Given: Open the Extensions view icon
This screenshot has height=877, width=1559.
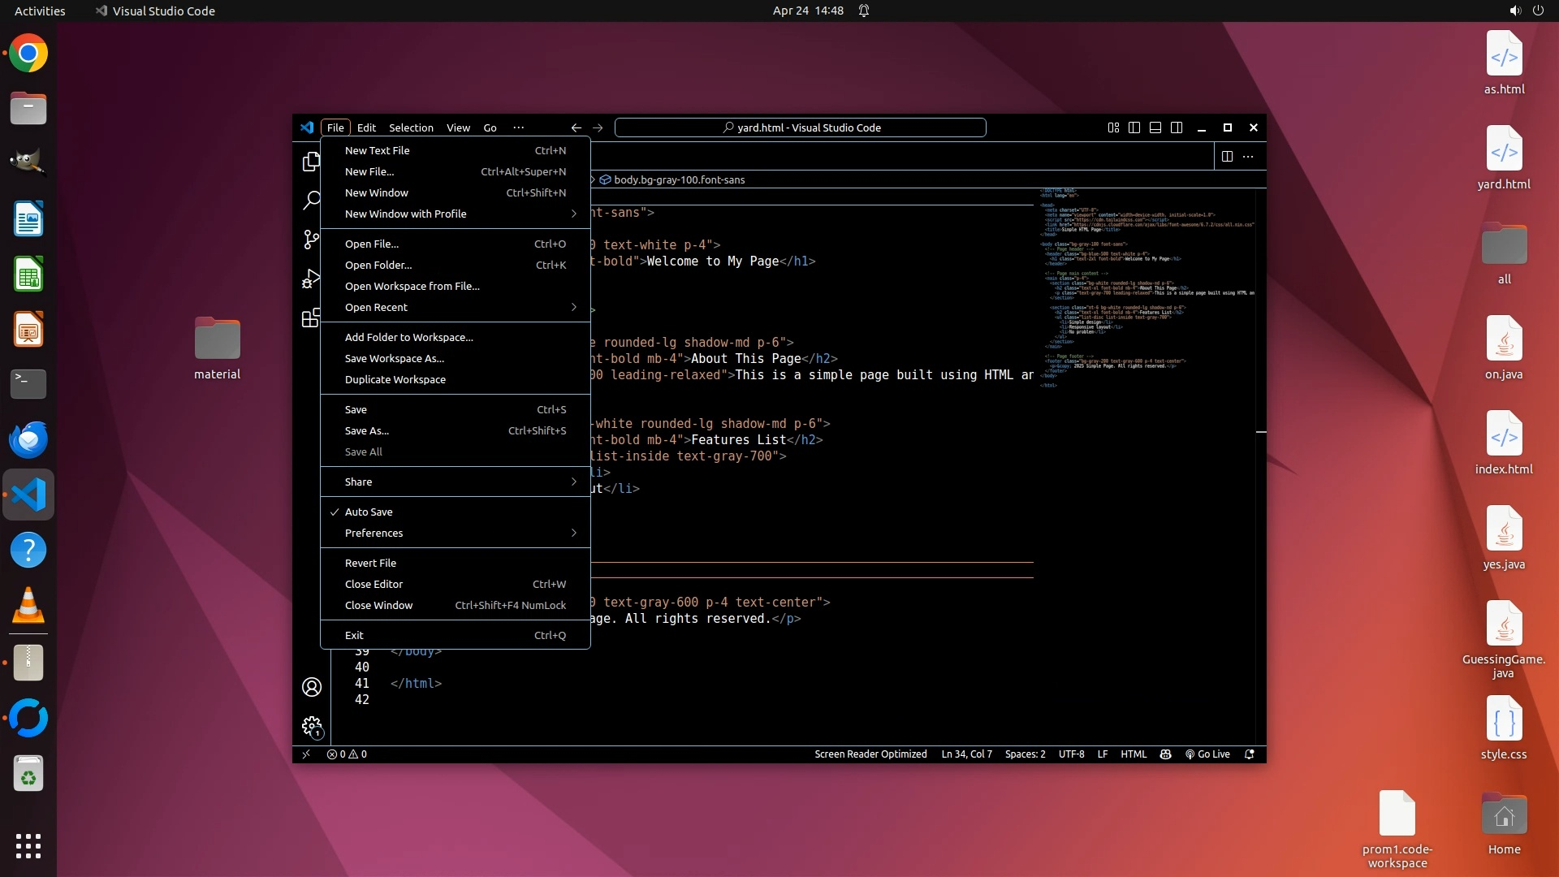Looking at the screenshot, I should point(311,318).
